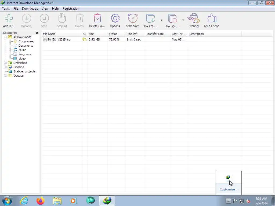275x206 pixels.
Task: Click the queue icon of SA_EU_V201B.iso
Action: (x=84, y=39)
